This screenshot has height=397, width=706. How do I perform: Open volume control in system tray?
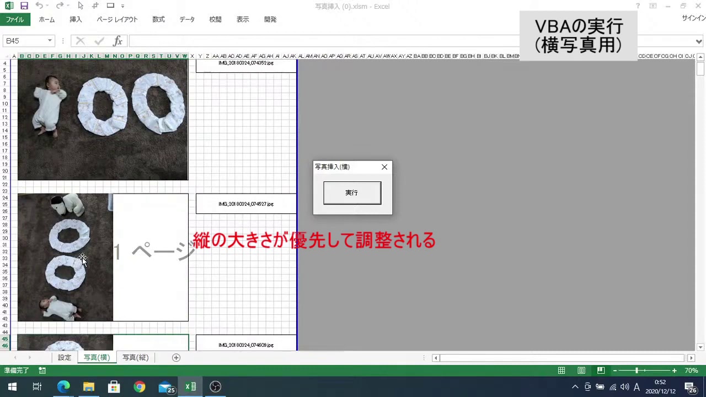625,387
